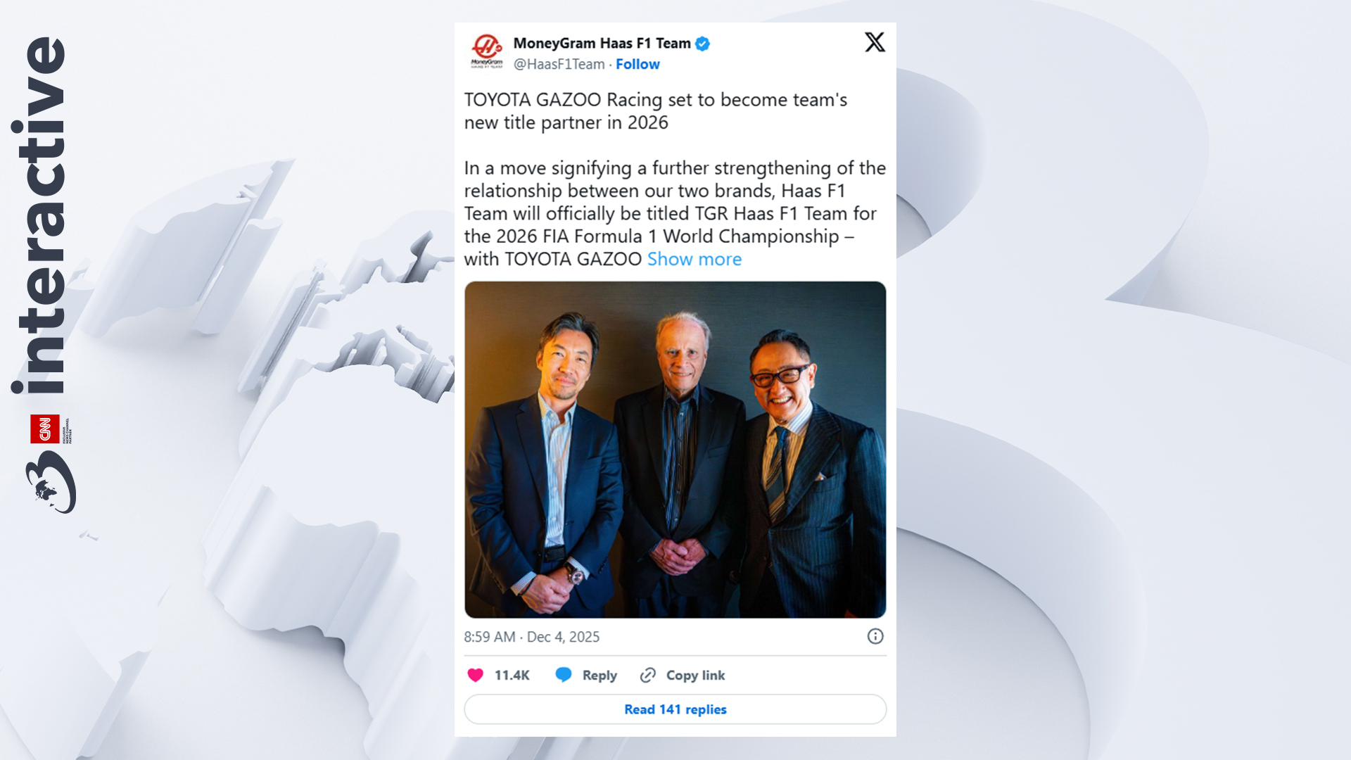1351x760 pixels.
Task: Open the Haas F1 Team profile avatar
Action: [487, 51]
